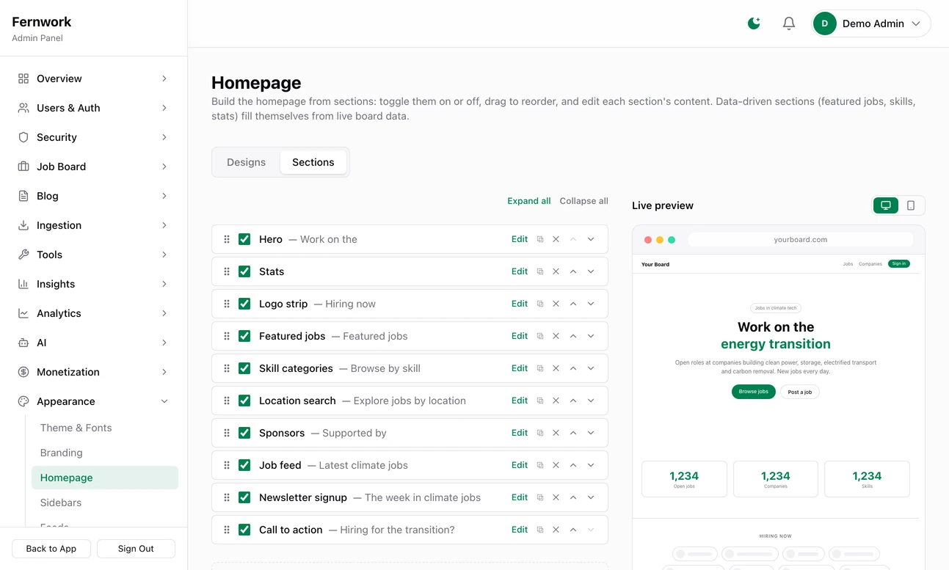The image size is (949, 570).
Task: Duplicate the Hero section
Action: coord(540,239)
